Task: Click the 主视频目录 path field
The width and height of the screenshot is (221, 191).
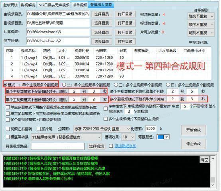Action: tap(58, 14)
